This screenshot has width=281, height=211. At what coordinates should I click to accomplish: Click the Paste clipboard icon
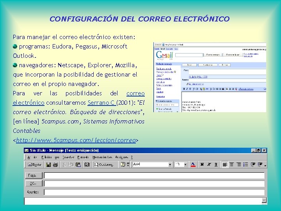[x=78, y=165]
